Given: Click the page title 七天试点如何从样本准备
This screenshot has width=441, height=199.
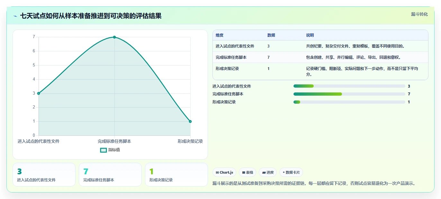Looking at the screenshot, I should pyautogui.click(x=91, y=16).
